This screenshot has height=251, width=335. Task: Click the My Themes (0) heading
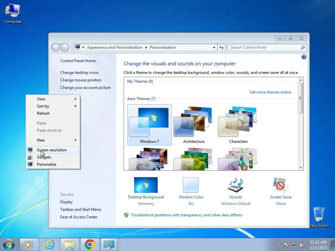coord(140,81)
